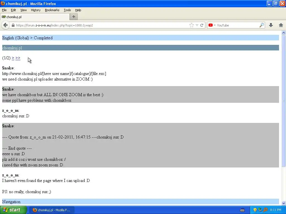286x214 pixels.
Task: Click 'PS: no really, chomikuj sux ;)'
Action: [x=27, y=192]
